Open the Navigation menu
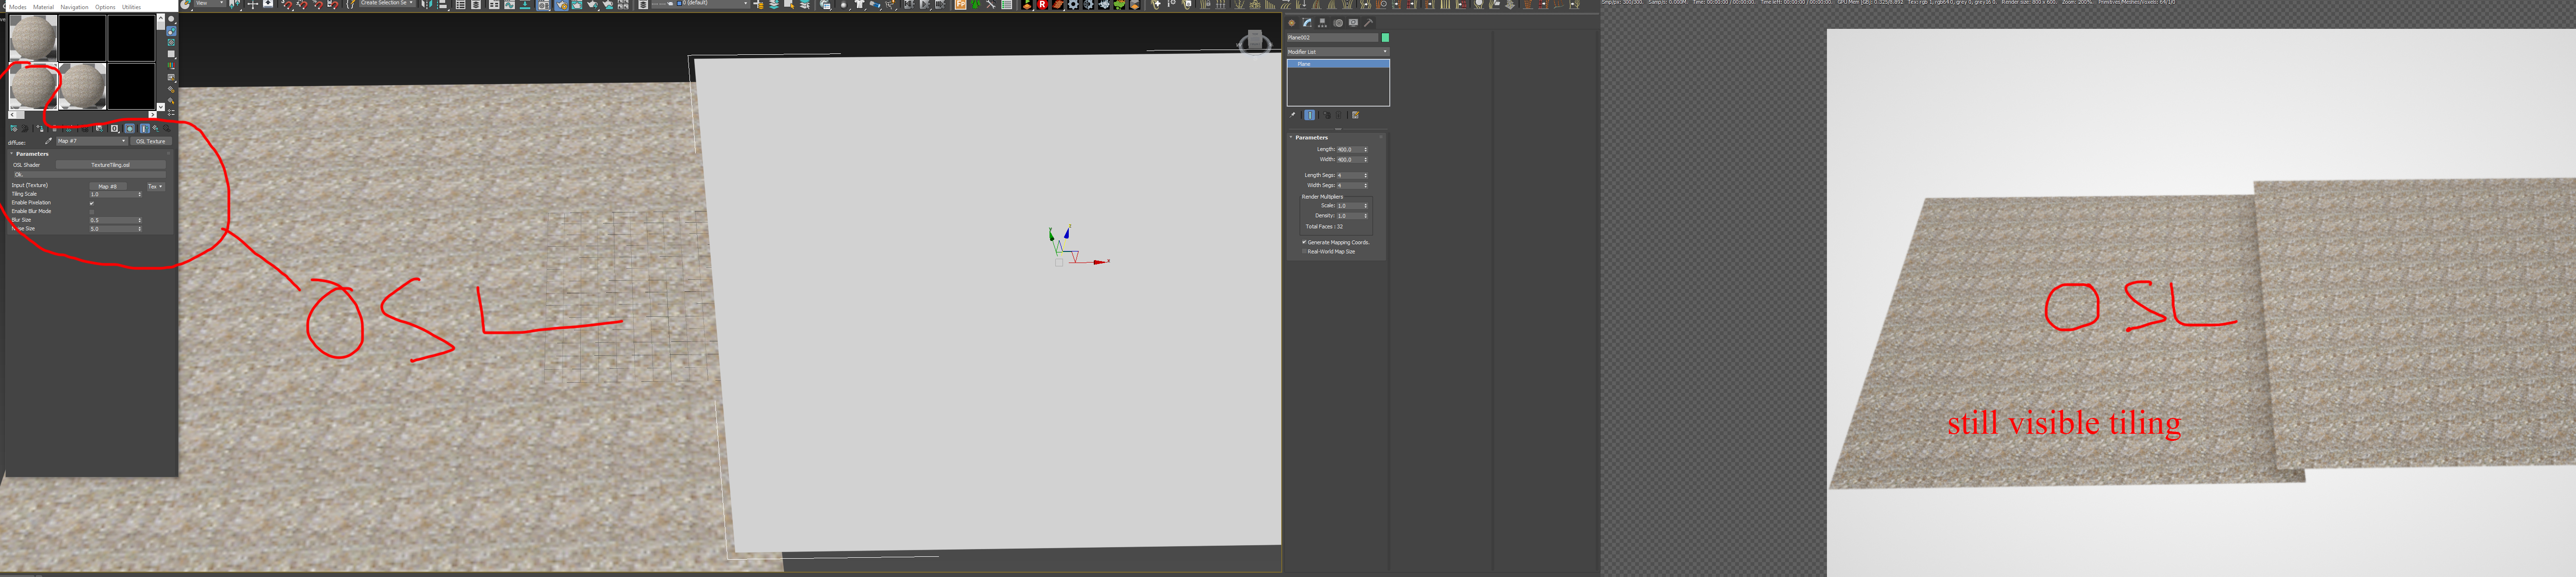Viewport: 2576px width, 577px height. click(74, 7)
